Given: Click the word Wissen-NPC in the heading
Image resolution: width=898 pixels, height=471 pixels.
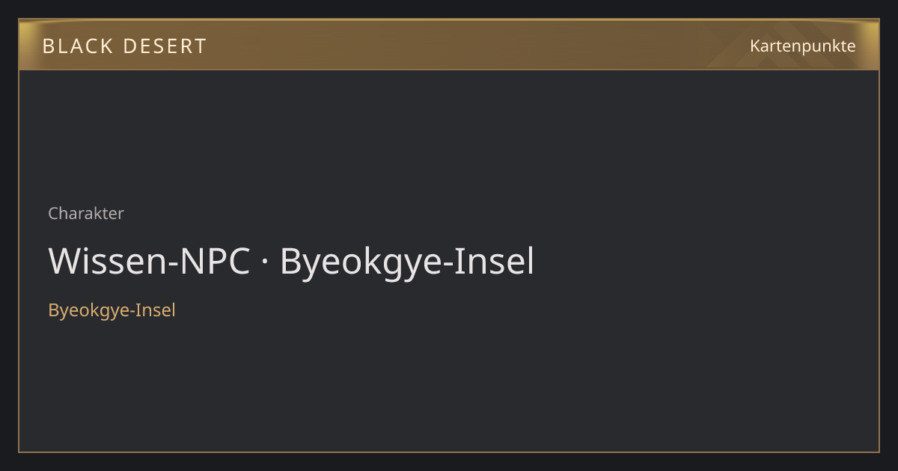Looking at the screenshot, I should pos(149,262).
